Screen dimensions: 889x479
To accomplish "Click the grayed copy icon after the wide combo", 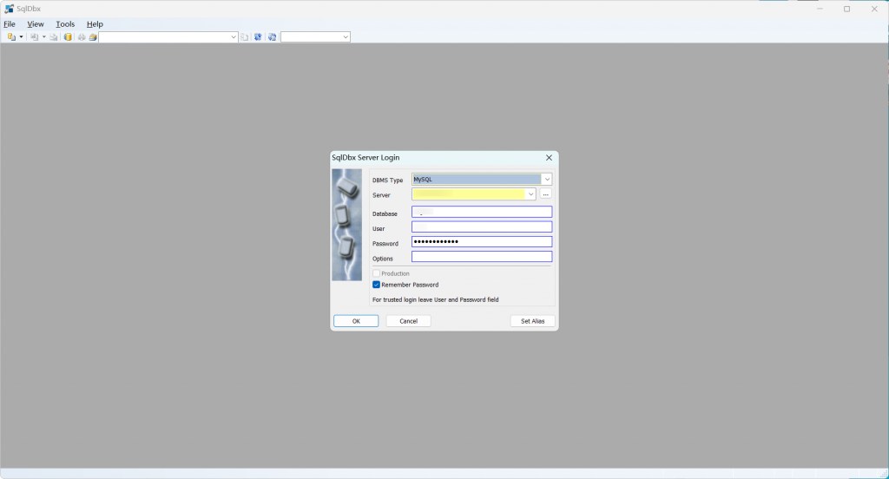I will pyautogui.click(x=244, y=36).
